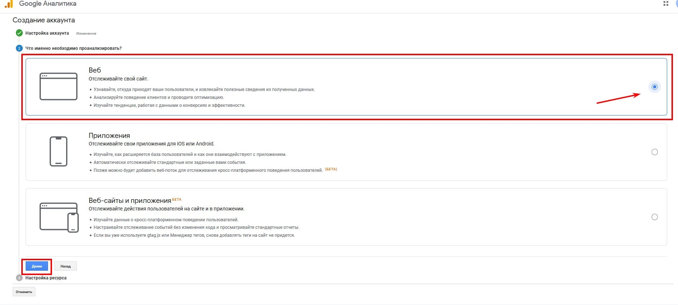Click the Приложения option heading
This screenshot has width=678, height=305.
(109, 135)
